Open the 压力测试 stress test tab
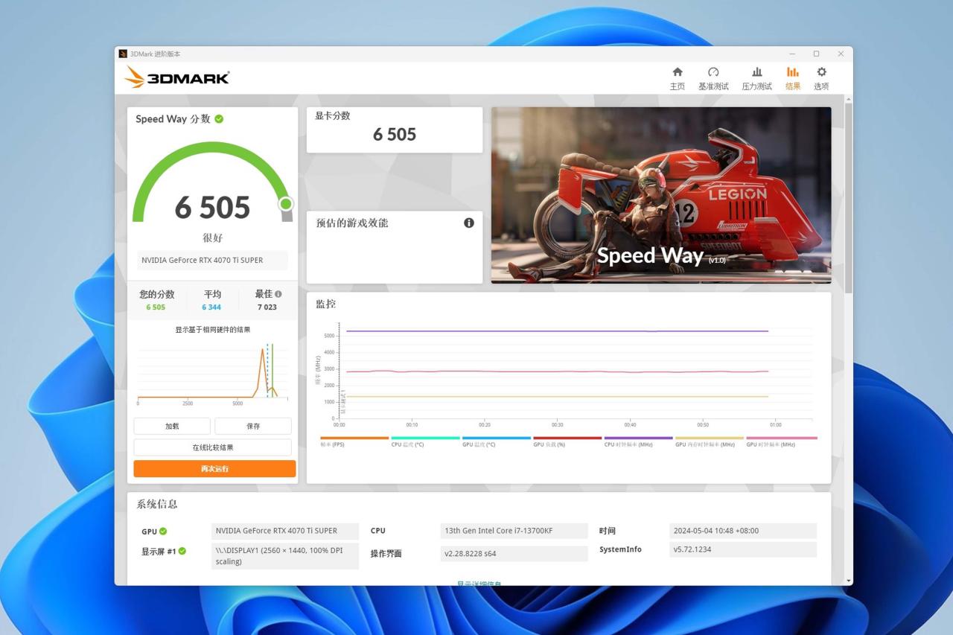 [756, 78]
